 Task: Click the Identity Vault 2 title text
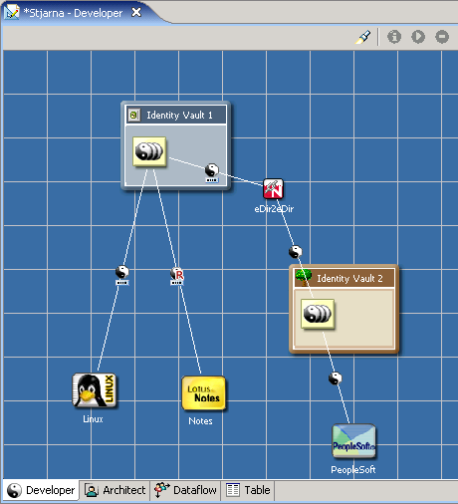click(x=349, y=278)
